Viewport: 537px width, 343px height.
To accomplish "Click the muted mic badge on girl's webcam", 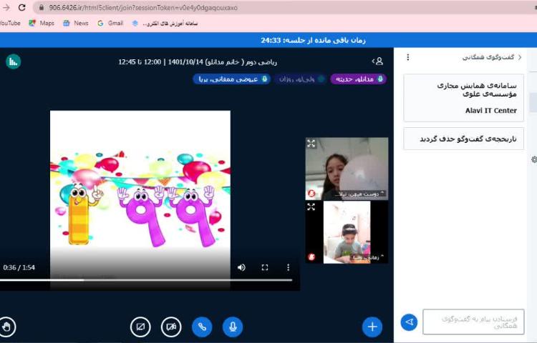I will pos(311,194).
